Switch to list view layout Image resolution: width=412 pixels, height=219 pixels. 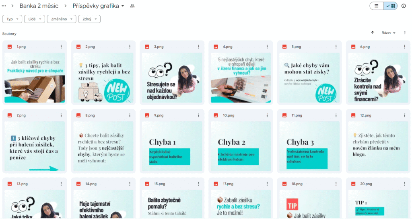(x=377, y=6)
